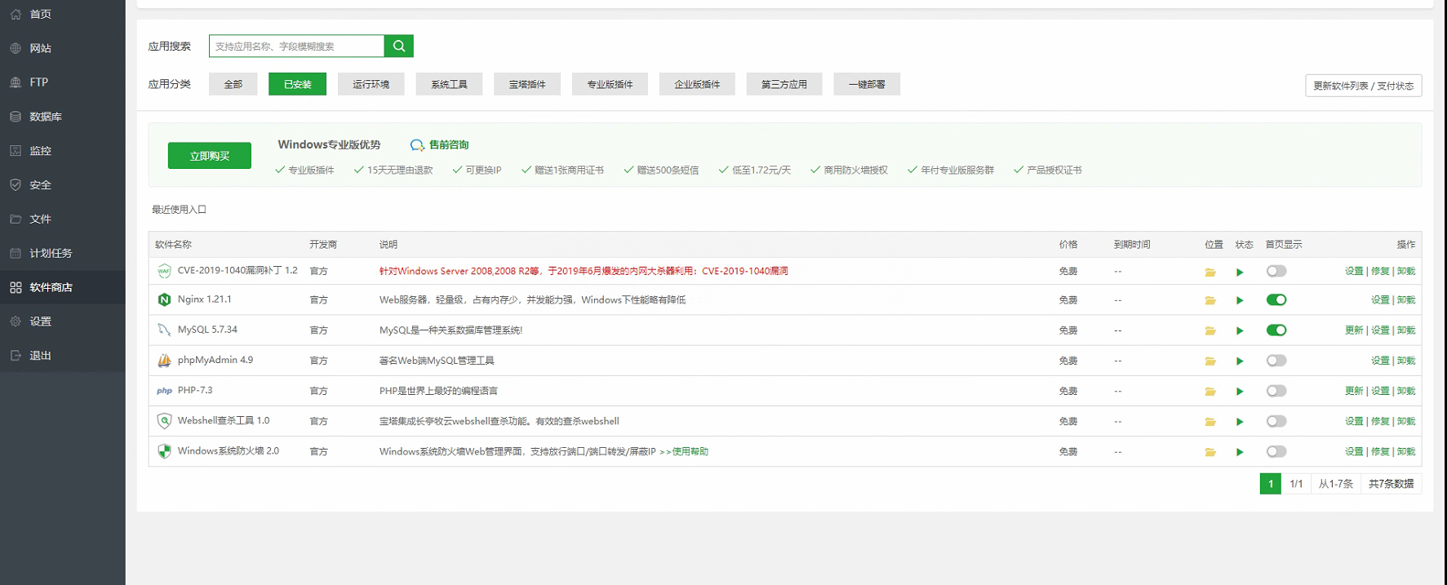Screen dimensions: 1447x585
Task: Click the status play icon for Webshell查杀工具
Action: tap(1240, 422)
